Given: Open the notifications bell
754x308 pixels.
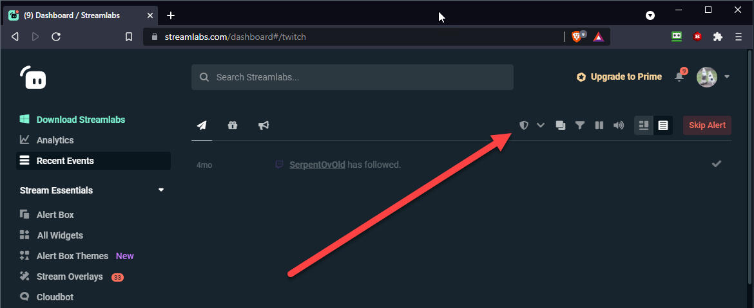Looking at the screenshot, I should tap(679, 77).
